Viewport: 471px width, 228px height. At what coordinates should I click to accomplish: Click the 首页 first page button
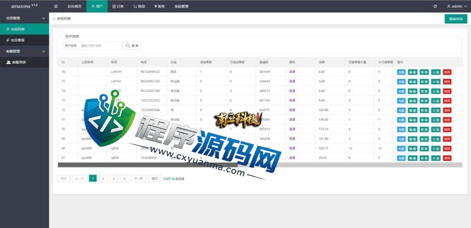click(63, 178)
